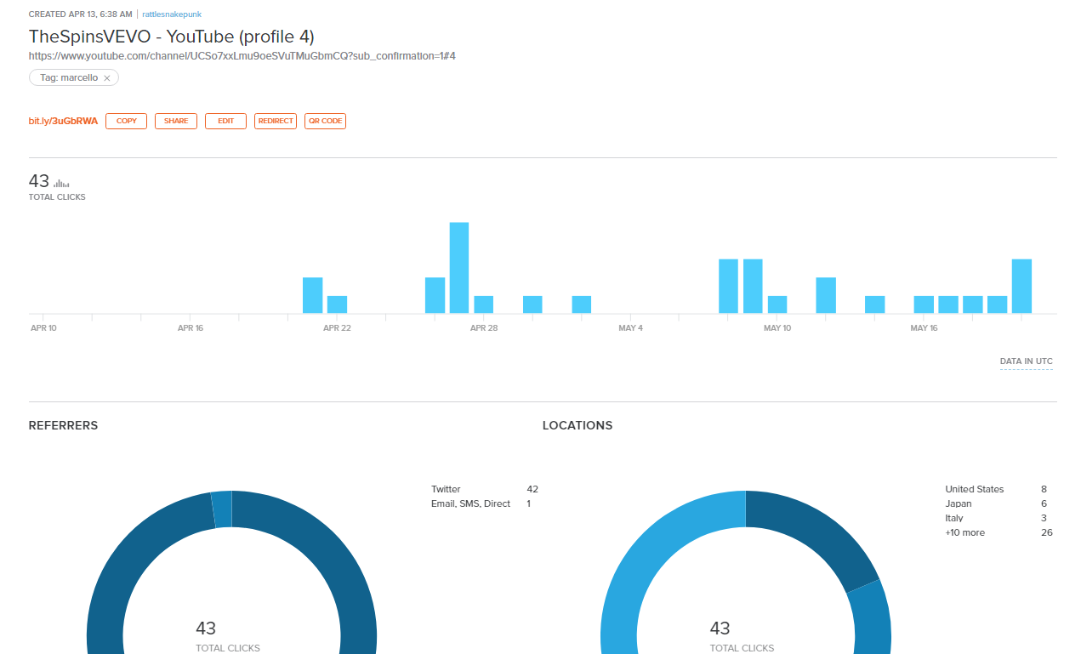
Task: Click the REFERRERS section heading
Action: point(63,425)
